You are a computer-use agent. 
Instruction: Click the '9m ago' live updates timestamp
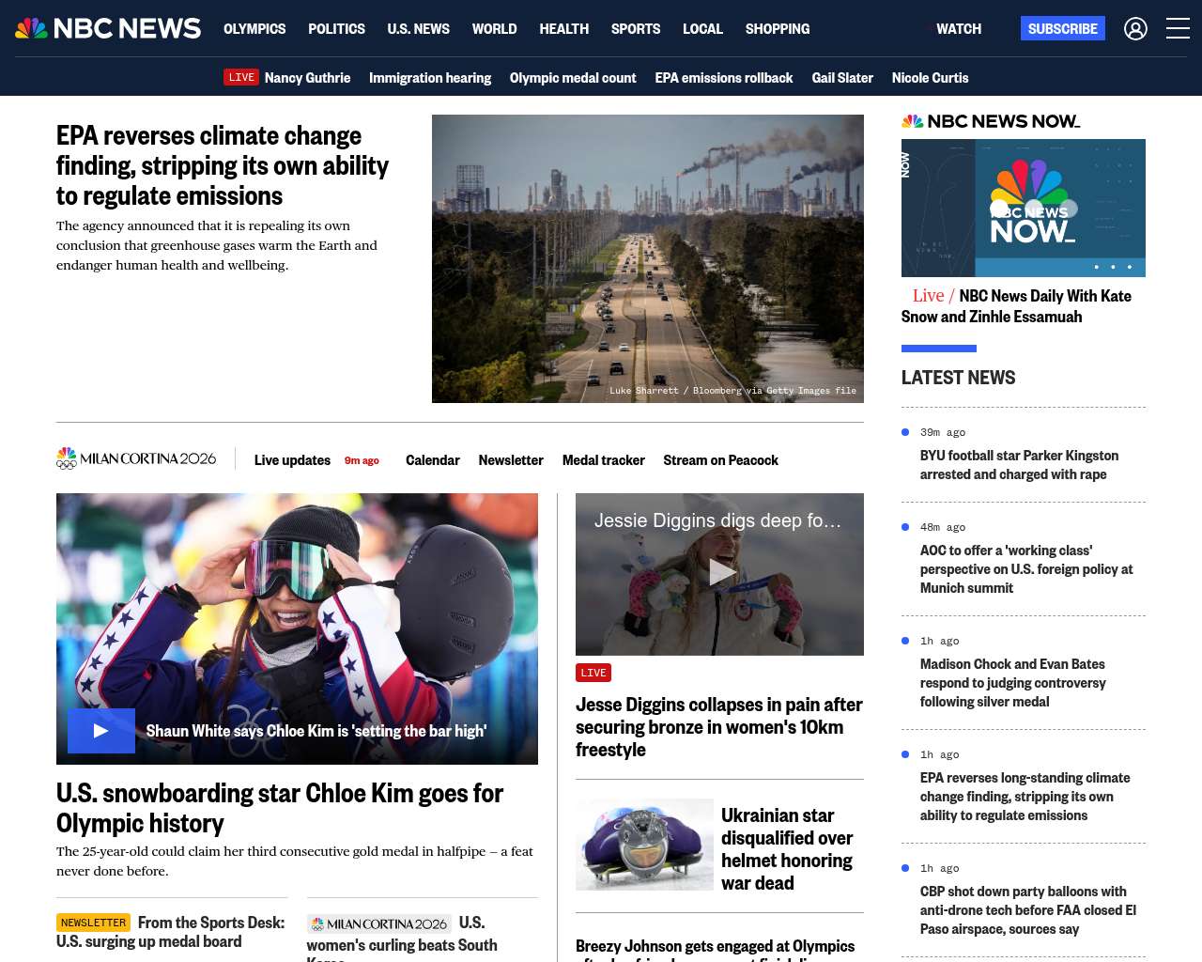pos(362,460)
